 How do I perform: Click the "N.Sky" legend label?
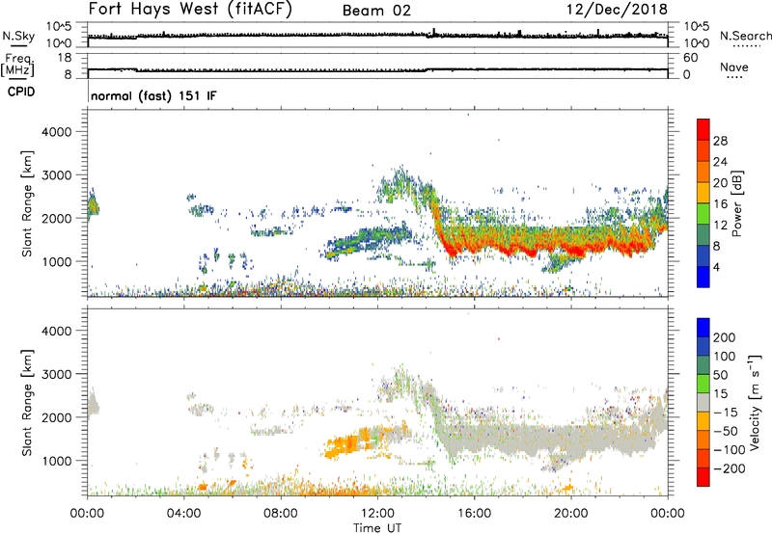tap(18, 36)
